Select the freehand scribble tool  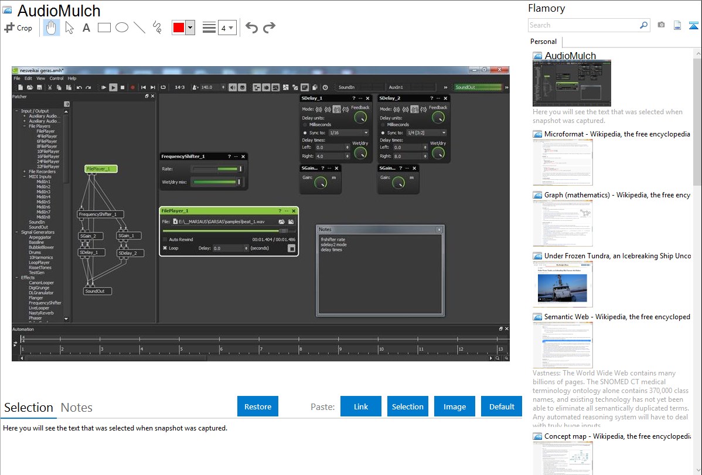[157, 28]
